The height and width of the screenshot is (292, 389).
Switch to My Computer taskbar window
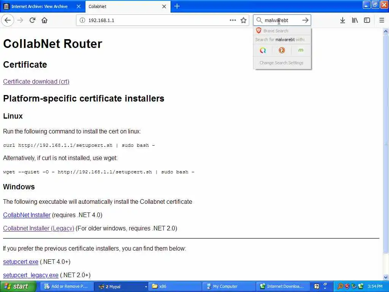tap(229, 287)
